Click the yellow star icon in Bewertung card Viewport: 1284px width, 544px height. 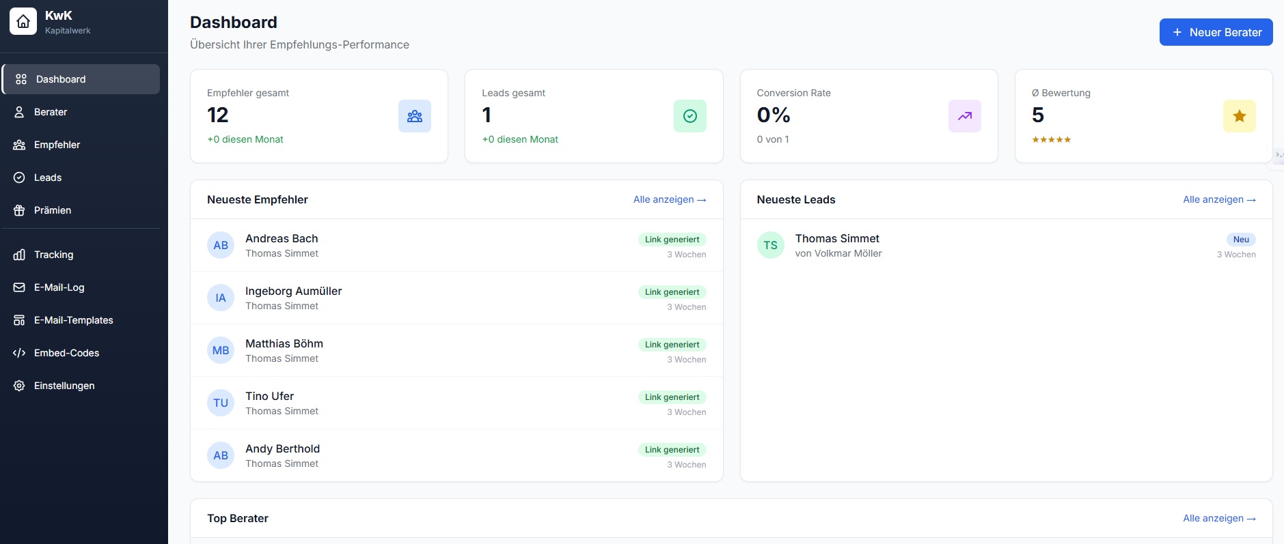(x=1239, y=116)
